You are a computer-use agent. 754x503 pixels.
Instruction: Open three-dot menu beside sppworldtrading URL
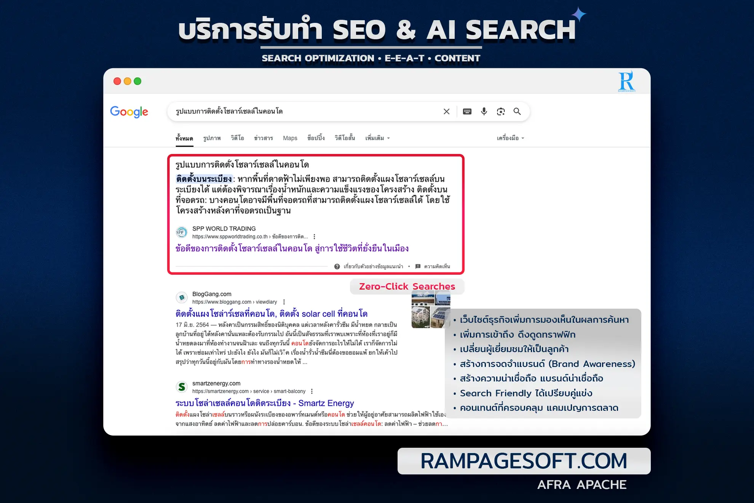(314, 237)
